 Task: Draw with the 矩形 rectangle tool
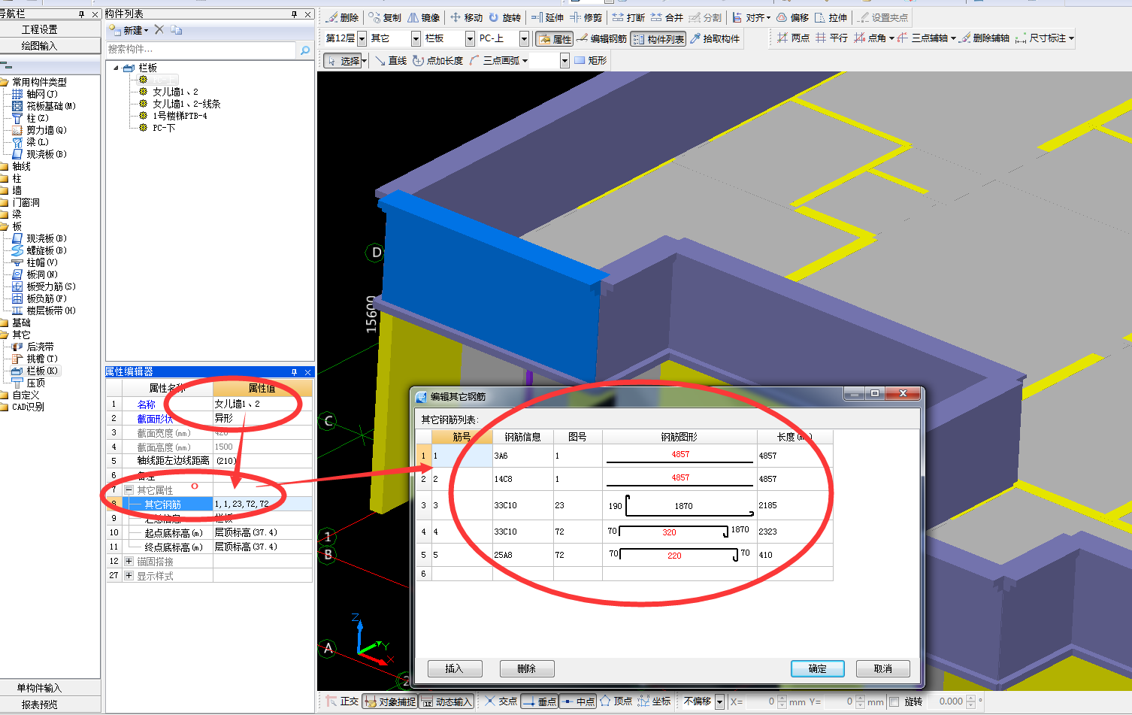coord(591,60)
